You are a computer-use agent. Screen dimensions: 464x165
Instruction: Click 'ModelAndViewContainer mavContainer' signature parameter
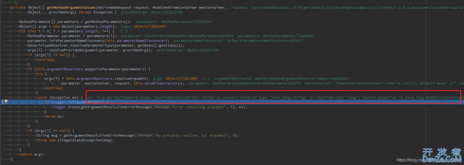pyautogui.click(x=189, y=8)
